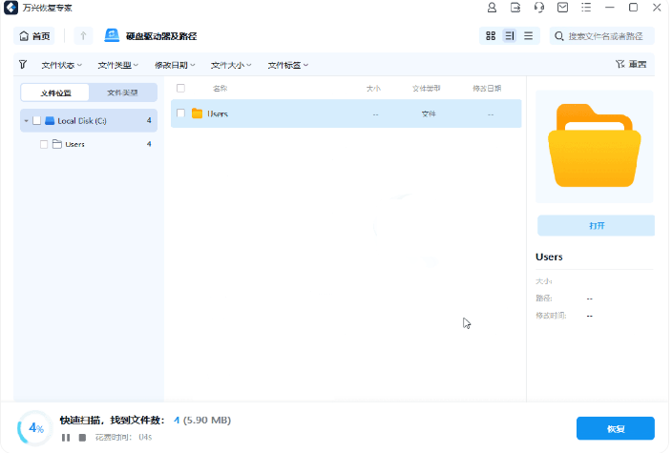Click the sign-in export icon
The image size is (672, 453).
515,8
